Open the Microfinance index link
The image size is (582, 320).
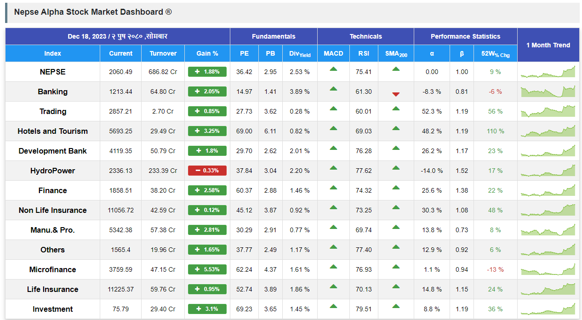click(53, 270)
